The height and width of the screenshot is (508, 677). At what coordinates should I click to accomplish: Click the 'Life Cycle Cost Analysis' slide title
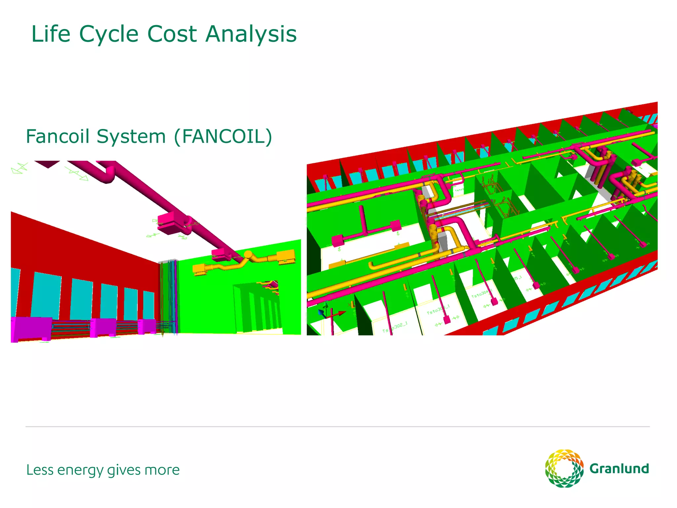164,34
